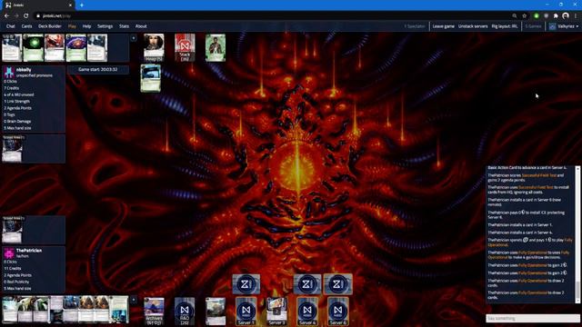
Task: Close the Jinteki browser tab
Action: [70, 5]
